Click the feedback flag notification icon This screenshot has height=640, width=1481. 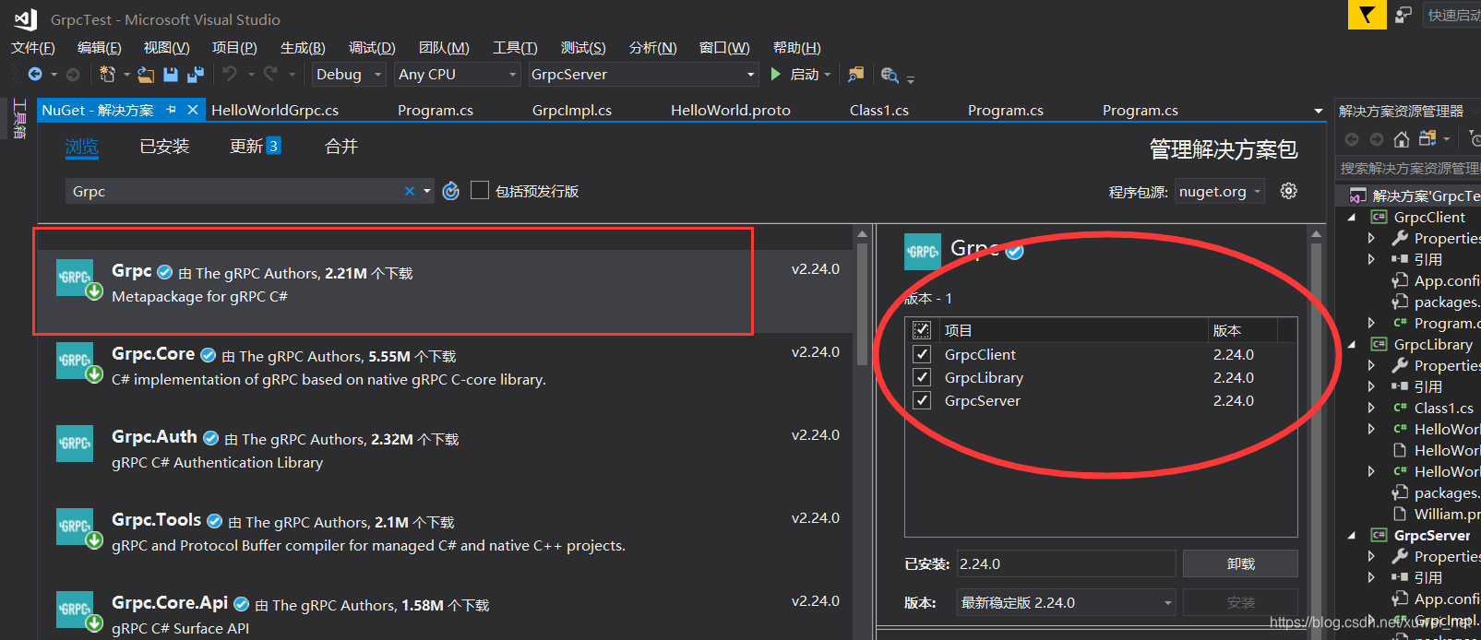point(1367,15)
